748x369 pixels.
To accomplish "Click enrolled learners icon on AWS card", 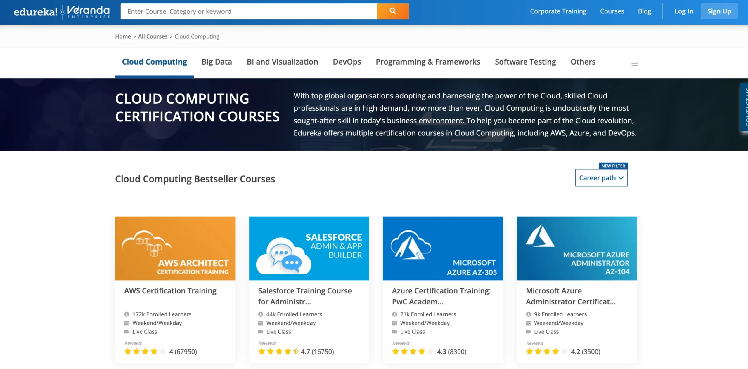I will 127,314.
